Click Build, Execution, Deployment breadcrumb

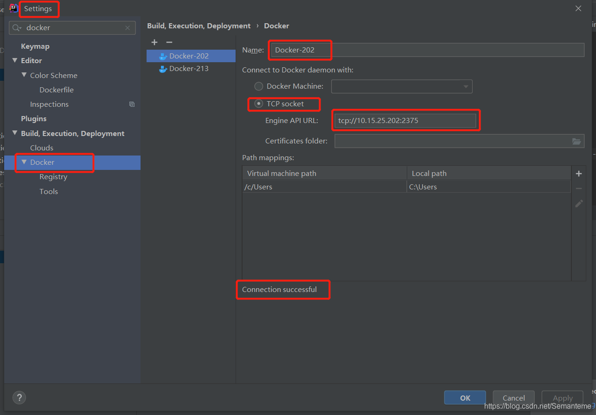[199, 26]
